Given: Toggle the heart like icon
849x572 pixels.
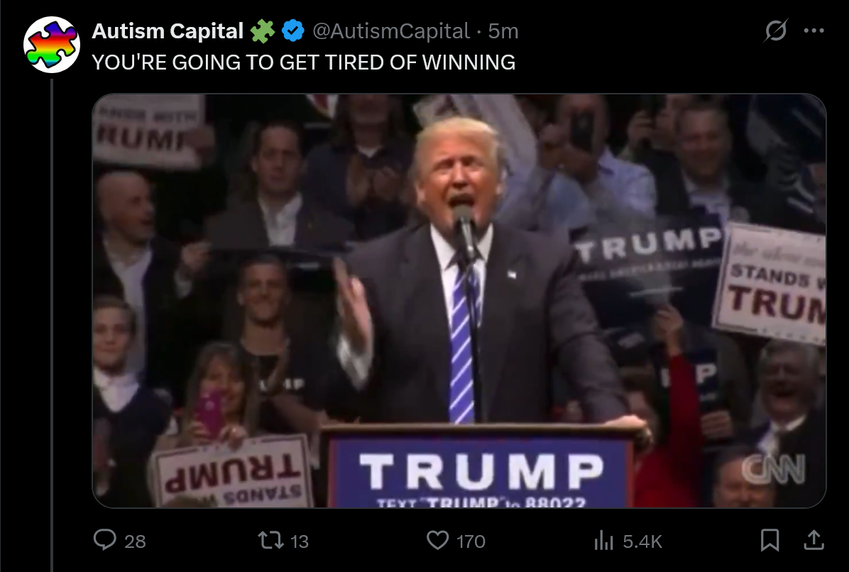Looking at the screenshot, I should pos(437,540).
